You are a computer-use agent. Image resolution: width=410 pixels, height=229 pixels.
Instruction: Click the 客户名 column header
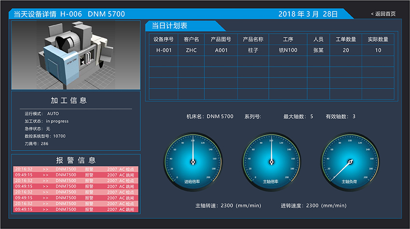[x=191, y=39]
